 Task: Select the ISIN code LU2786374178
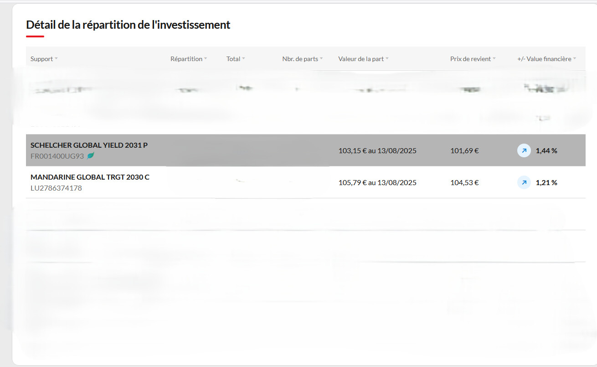pos(56,188)
